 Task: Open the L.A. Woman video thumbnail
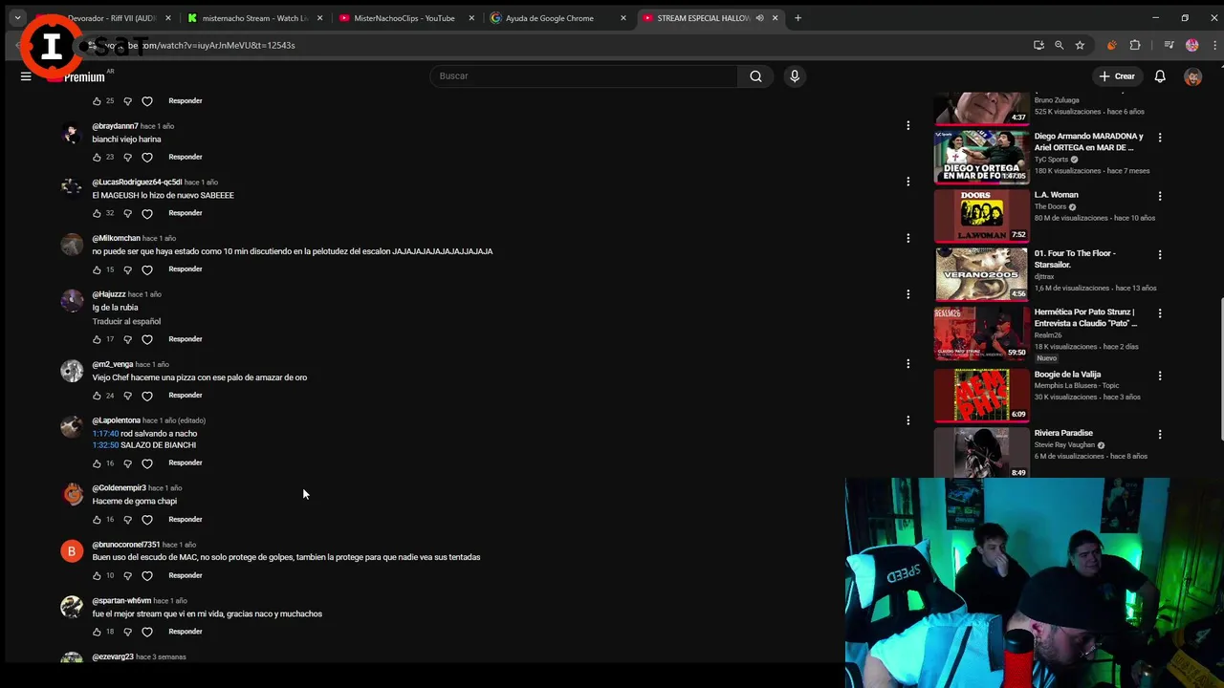click(982, 215)
